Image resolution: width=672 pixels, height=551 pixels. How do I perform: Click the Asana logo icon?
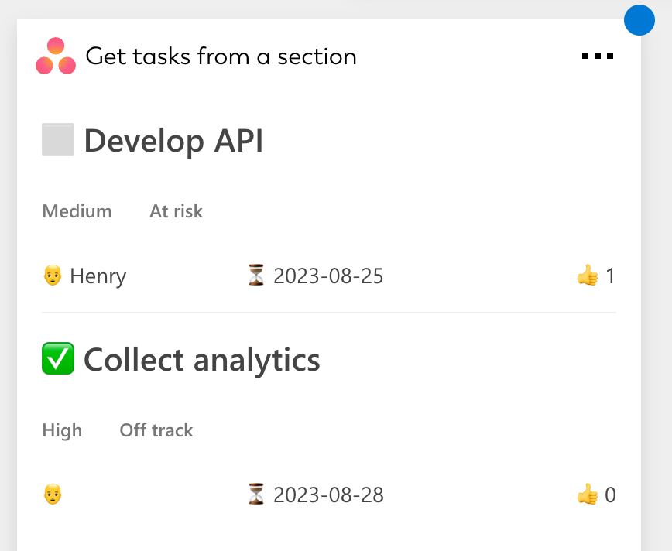[x=56, y=56]
